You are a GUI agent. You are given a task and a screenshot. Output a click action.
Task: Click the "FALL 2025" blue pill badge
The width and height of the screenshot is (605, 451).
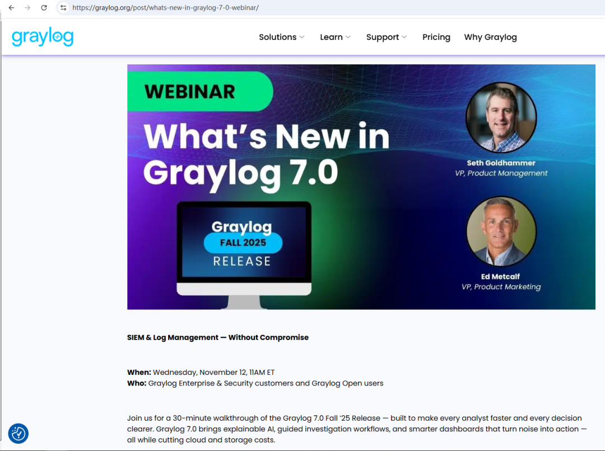(x=243, y=243)
